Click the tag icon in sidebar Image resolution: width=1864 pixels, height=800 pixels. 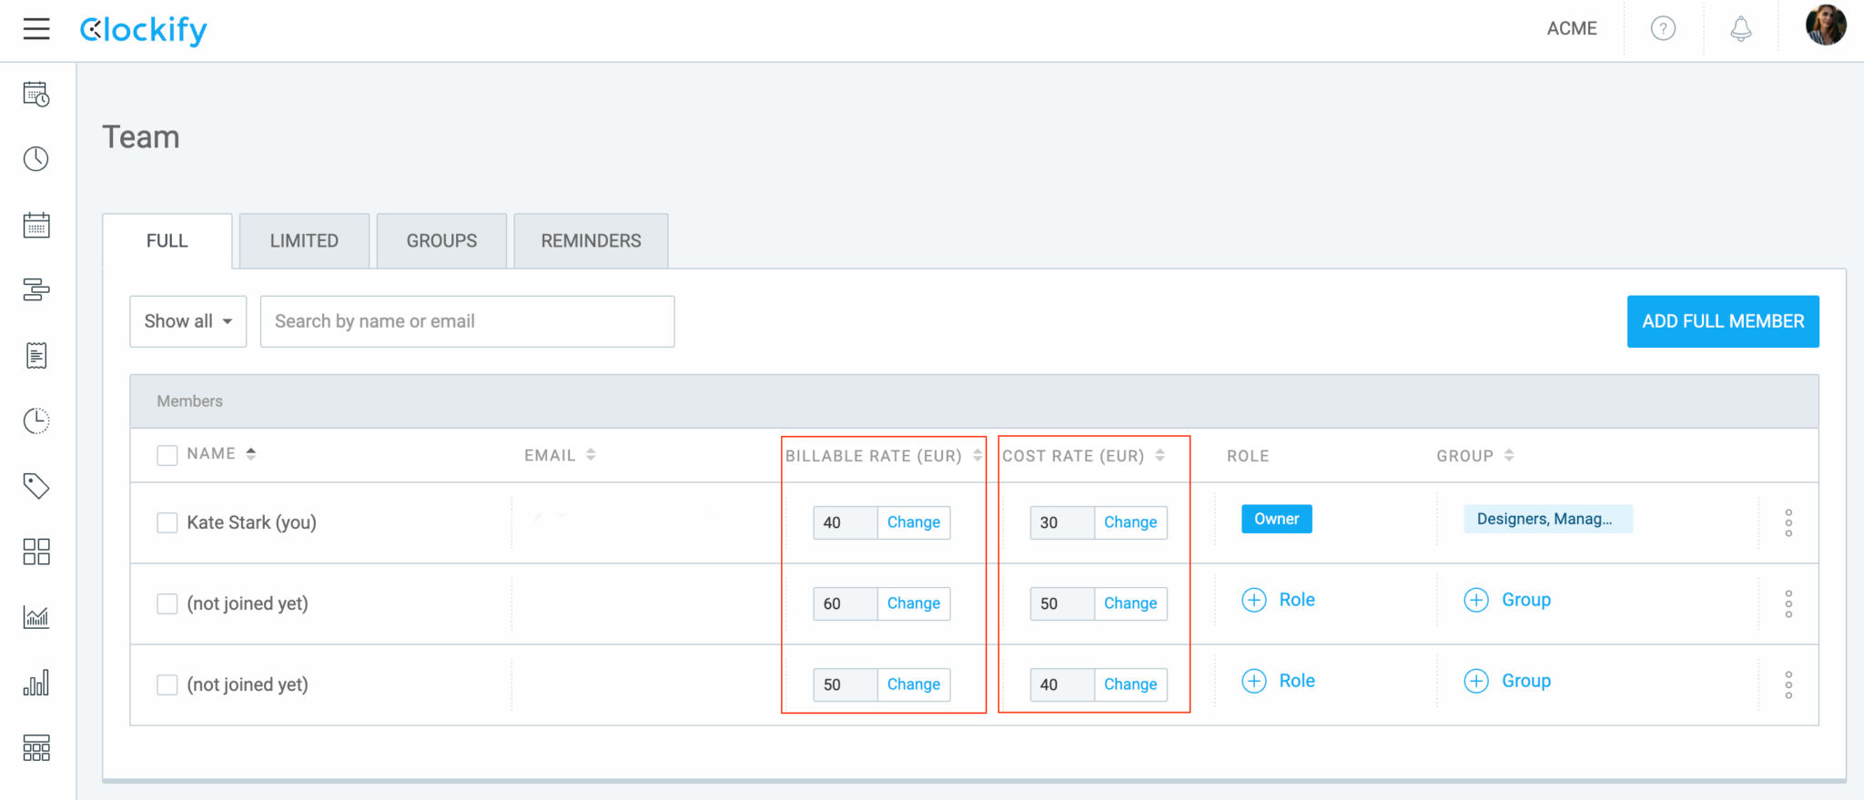(x=36, y=486)
